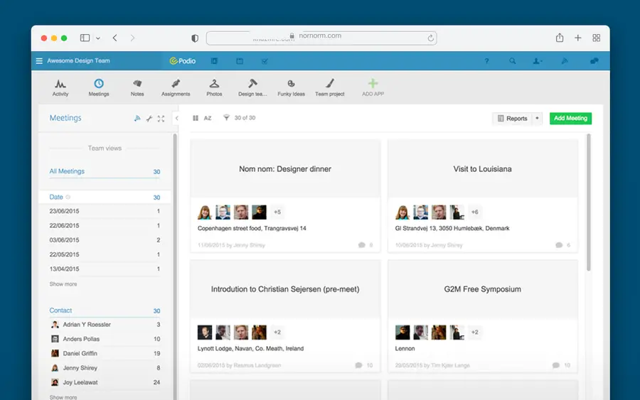Filter by date 22/05/2015

pyautogui.click(x=105, y=254)
